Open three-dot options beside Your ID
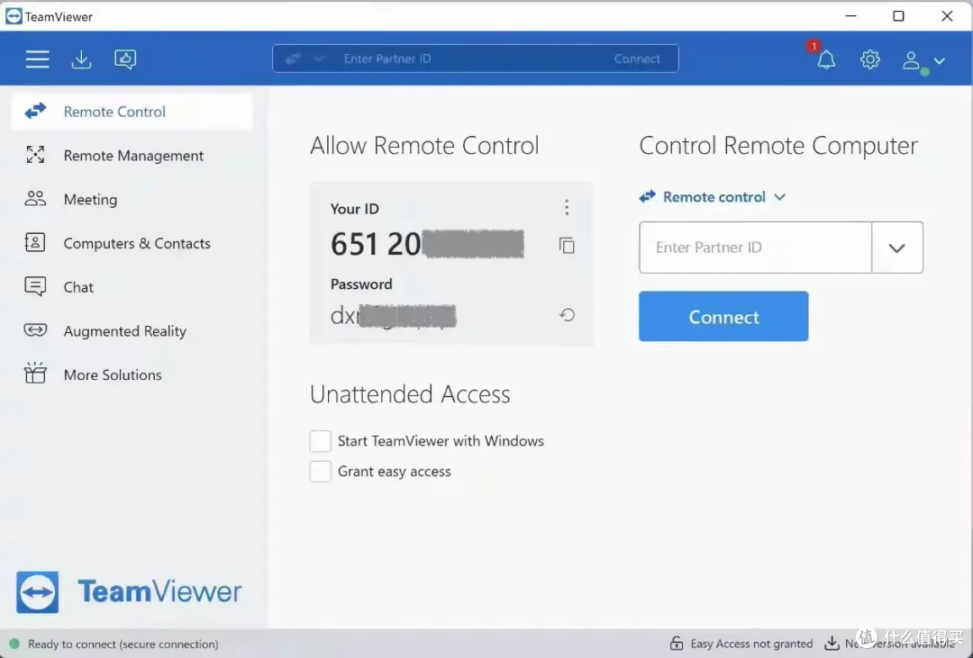Image resolution: width=973 pixels, height=658 pixels. coord(567,207)
